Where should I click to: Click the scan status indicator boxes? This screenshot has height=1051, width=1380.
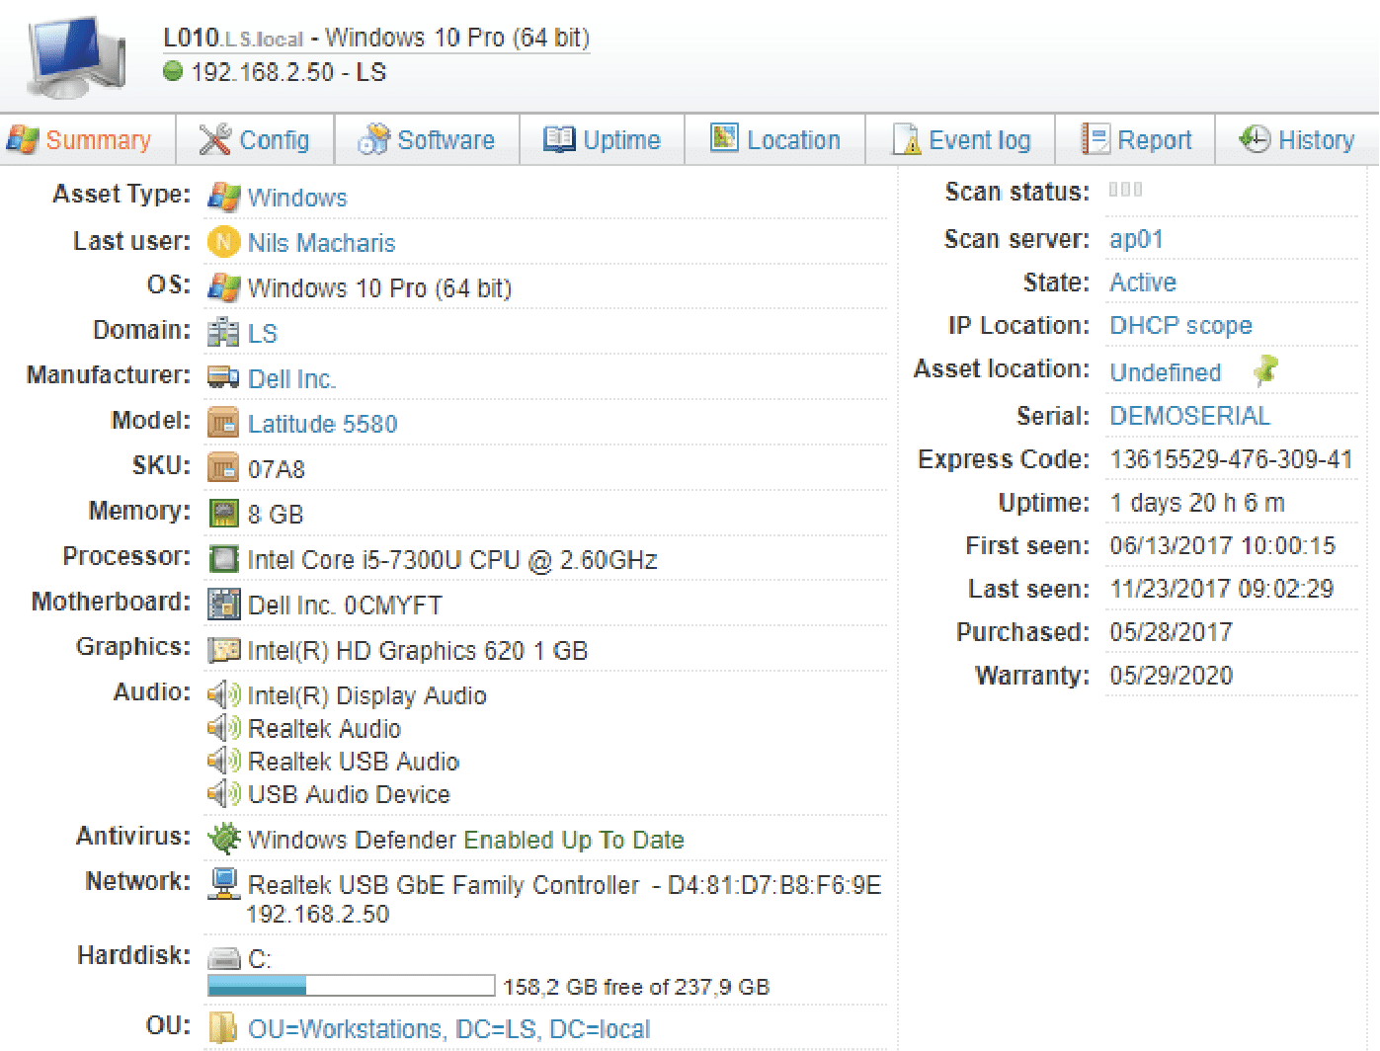(1125, 189)
